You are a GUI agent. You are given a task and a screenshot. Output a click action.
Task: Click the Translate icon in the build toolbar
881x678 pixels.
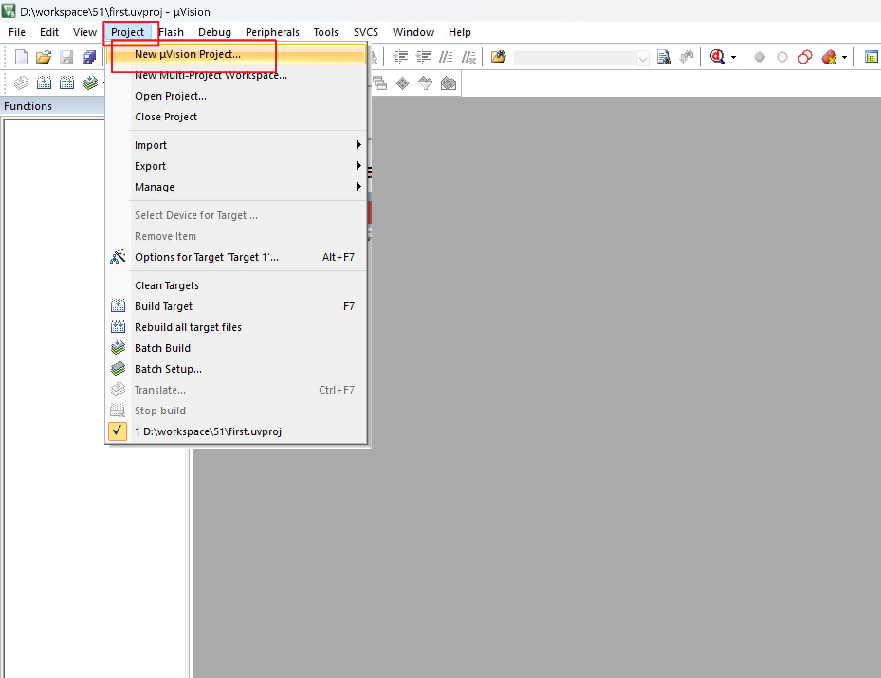(21, 83)
